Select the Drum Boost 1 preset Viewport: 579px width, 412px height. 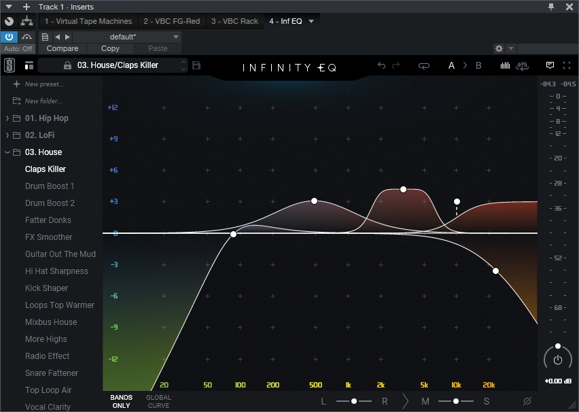pyautogui.click(x=50, y=186)
